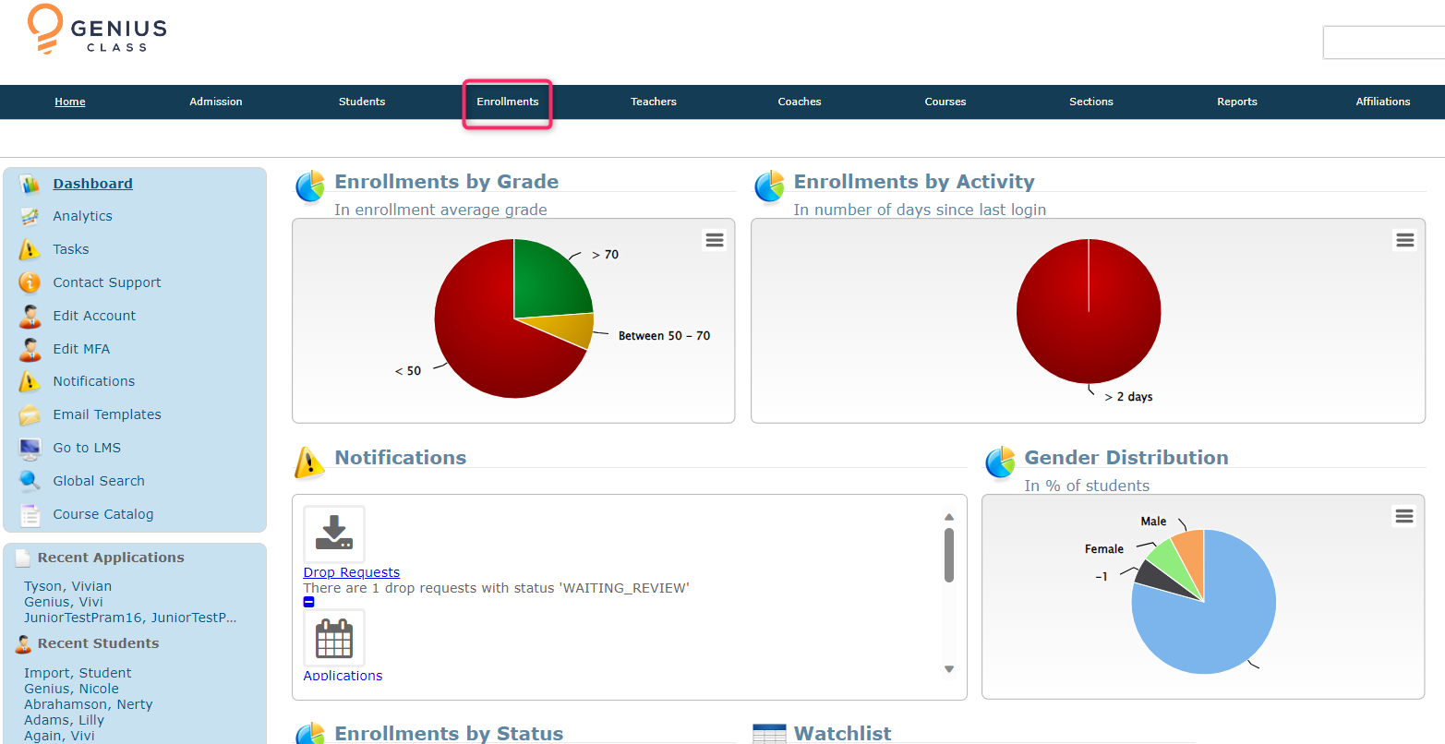Click the Applications calendar icon
Viewport: 1445px width, 744px height.
[x=334, y=638]
